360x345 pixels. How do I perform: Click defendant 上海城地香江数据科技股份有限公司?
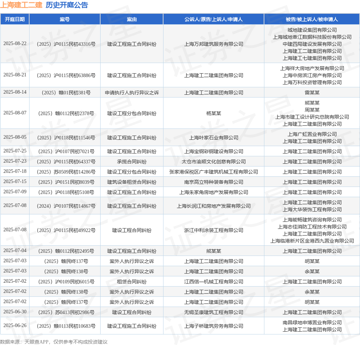pos(312,37)
